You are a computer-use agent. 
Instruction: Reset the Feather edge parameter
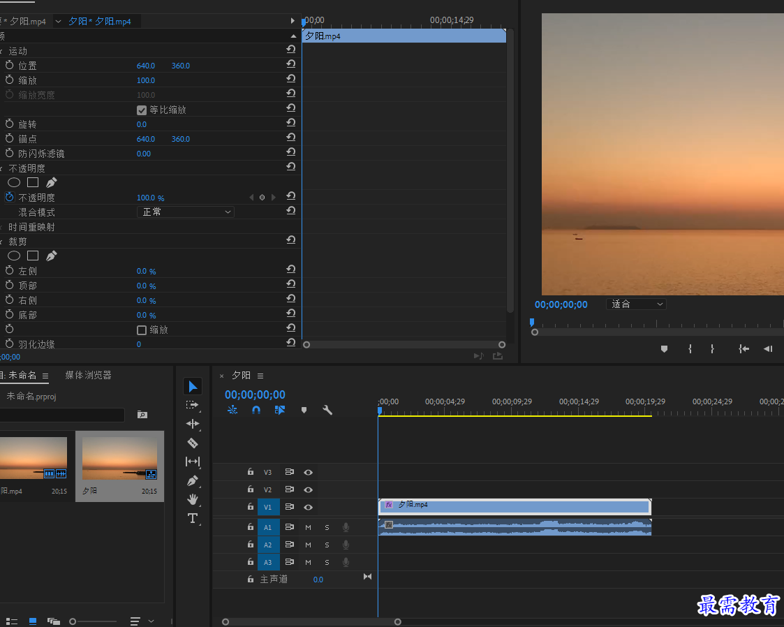point(291,343)
